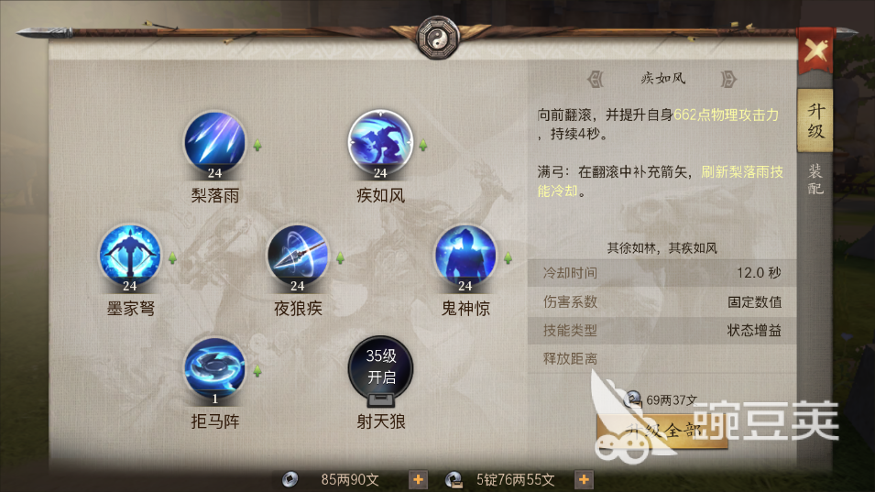Viewport: 875px width, 492px height.
Task: Go to previous skill with left arrow
Action: [x=596, y=79]
